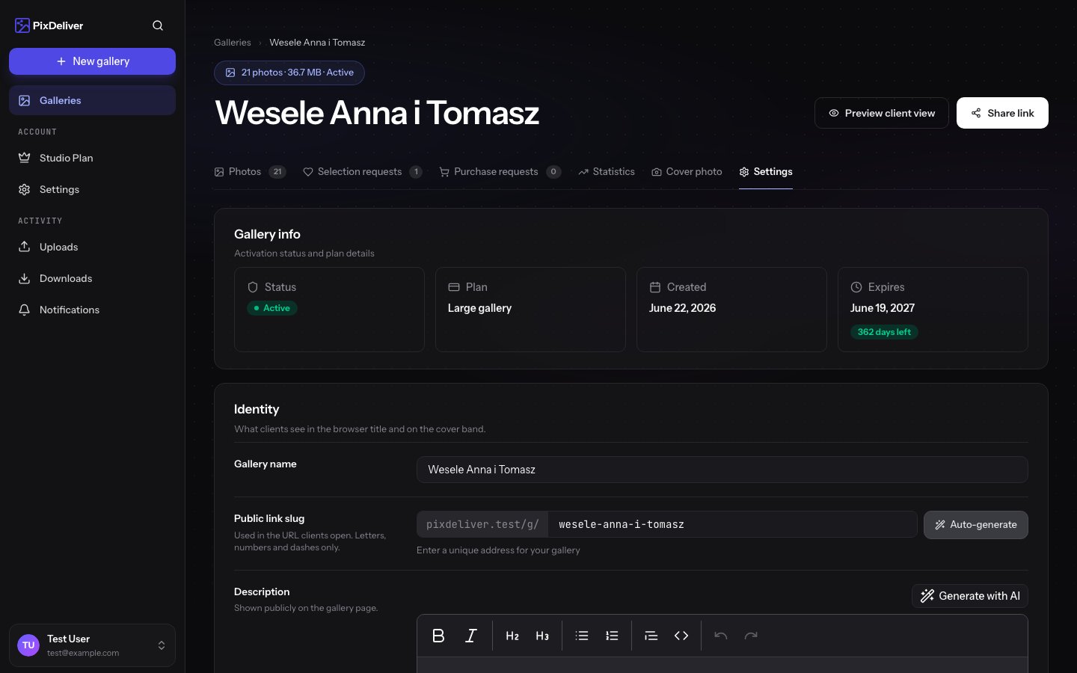
Task: Insert a blockquote in the description
Action: click(x=651, y=636)
